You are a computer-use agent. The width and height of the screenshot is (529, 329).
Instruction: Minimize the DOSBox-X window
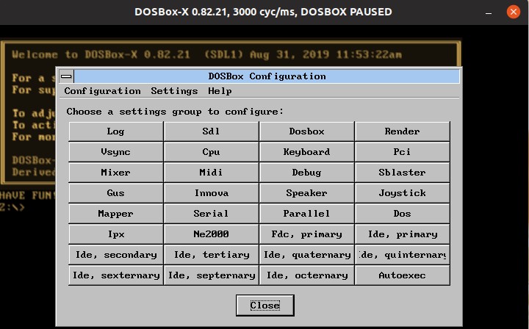(x=488, y=12)
